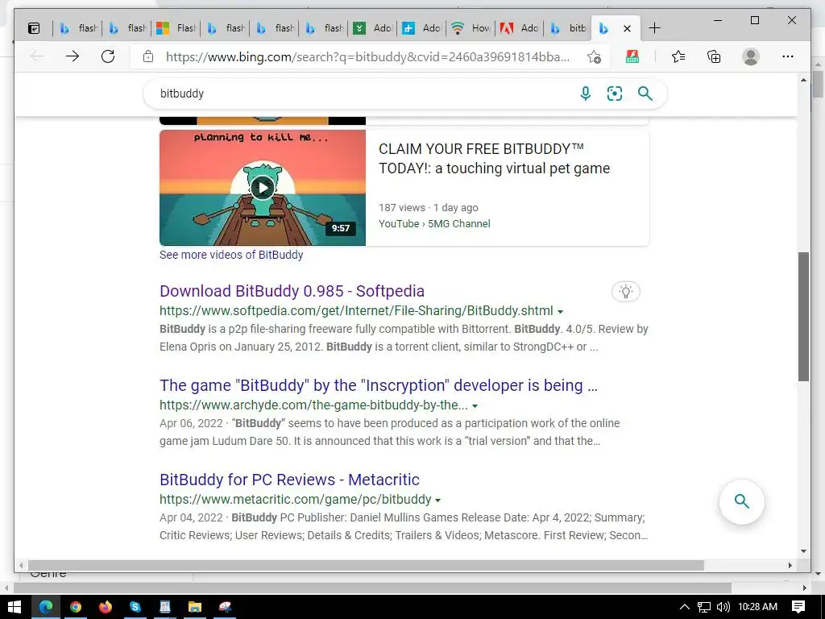Click the page horizontal scrollbar thumb

pos(367,565)
